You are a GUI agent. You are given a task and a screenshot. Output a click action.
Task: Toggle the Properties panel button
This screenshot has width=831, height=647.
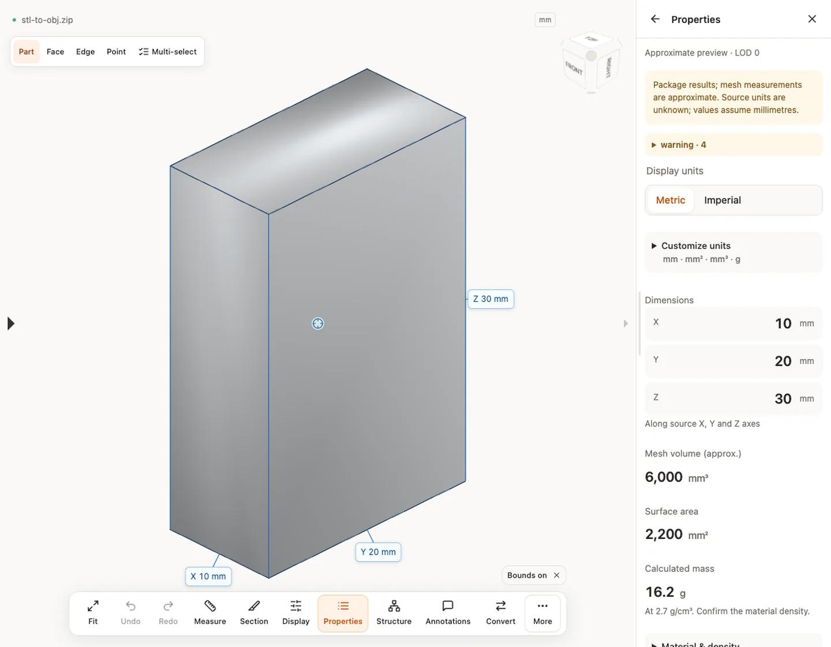point(343,613)
